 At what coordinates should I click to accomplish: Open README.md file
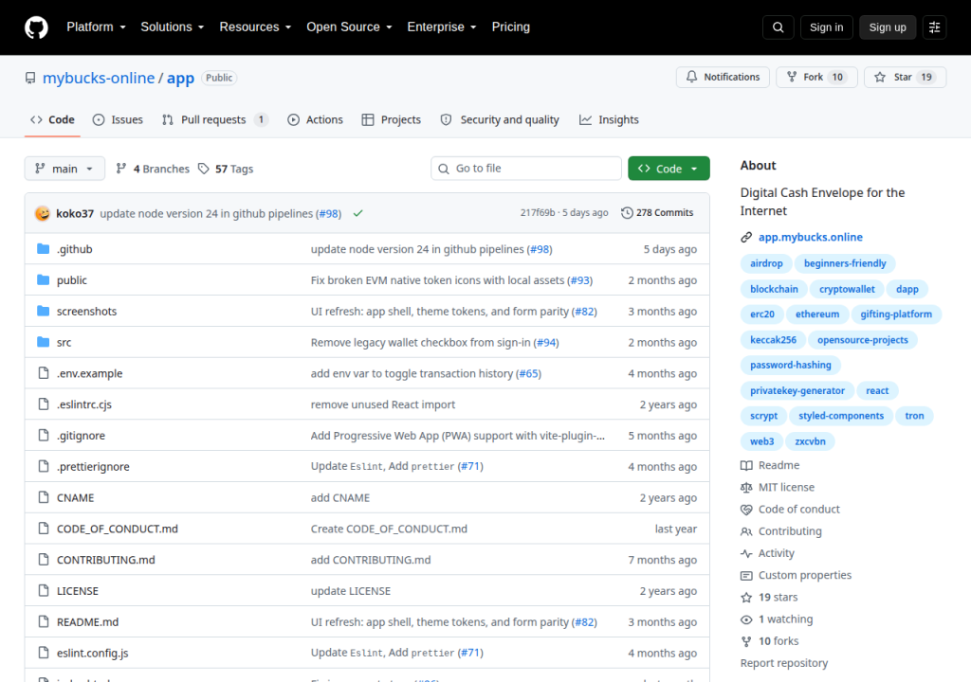pyautogui.click(x=87, y=622)
